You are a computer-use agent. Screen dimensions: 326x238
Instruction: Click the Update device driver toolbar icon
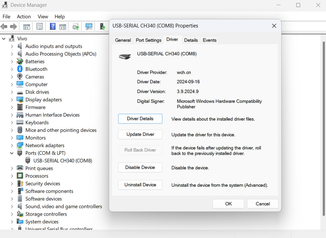tap(76, 27)
